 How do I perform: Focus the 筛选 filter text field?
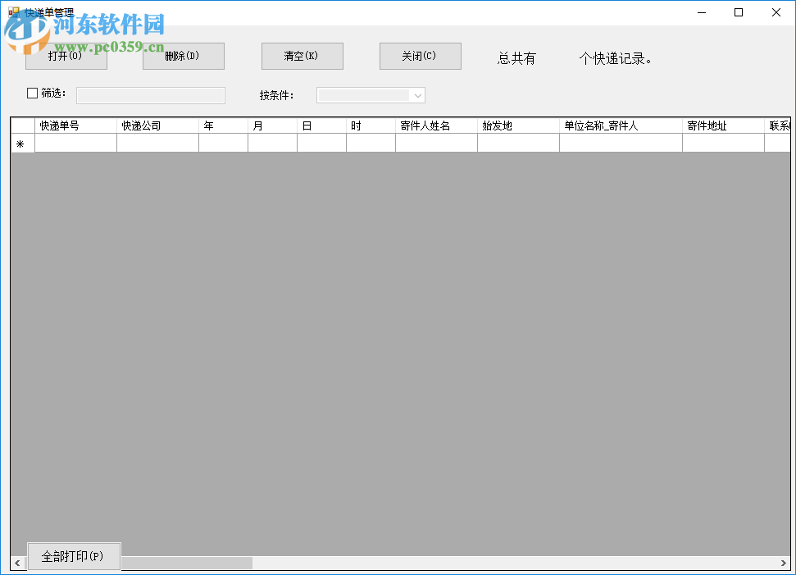(x=151, y=95)
